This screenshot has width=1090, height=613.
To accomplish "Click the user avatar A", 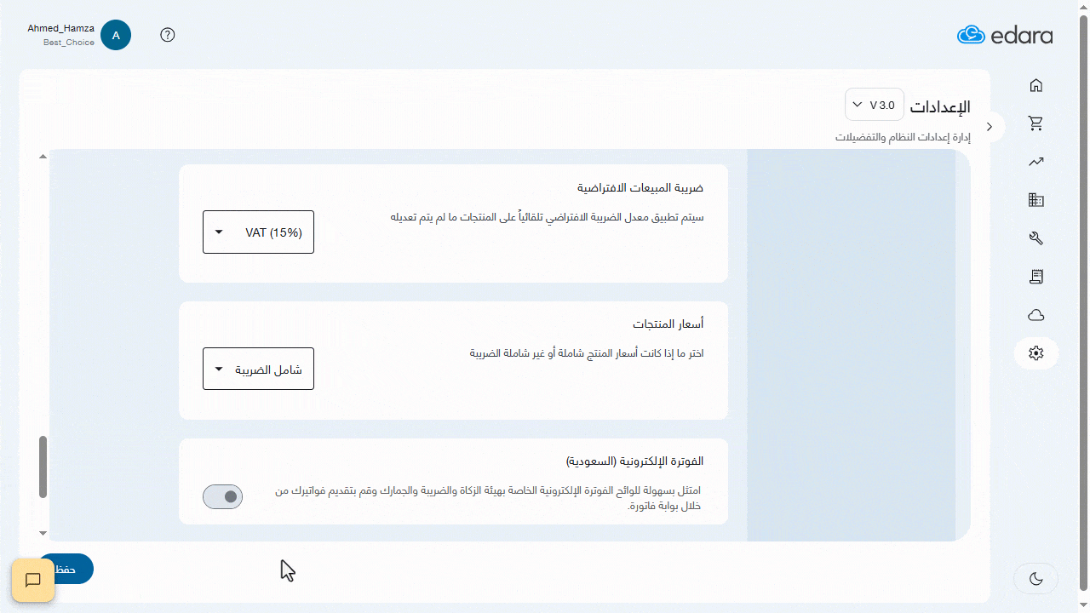I will point(116,35).
